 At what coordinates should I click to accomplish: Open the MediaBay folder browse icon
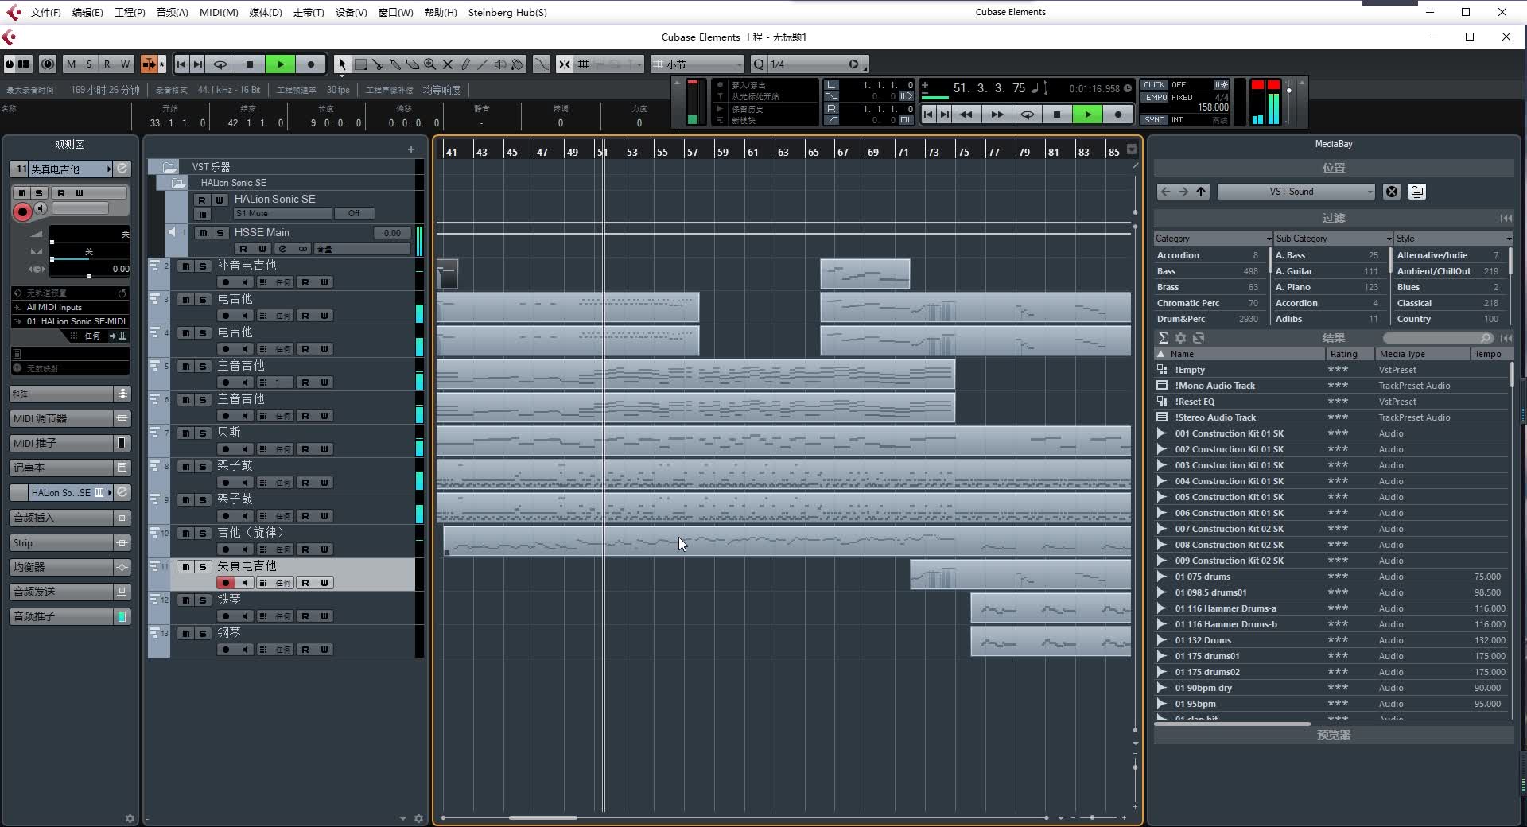click(x=1417, y=192)
